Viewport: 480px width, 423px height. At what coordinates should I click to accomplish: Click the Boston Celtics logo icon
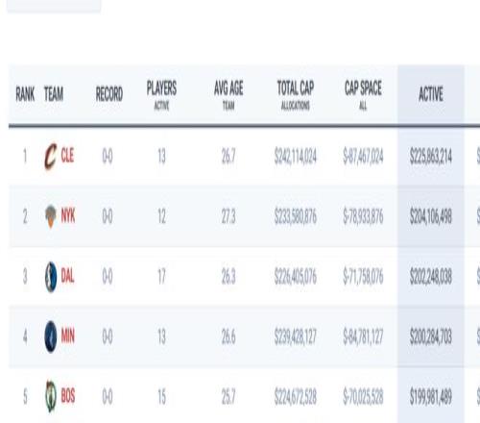pyautogui.click(x=51, y=396)
